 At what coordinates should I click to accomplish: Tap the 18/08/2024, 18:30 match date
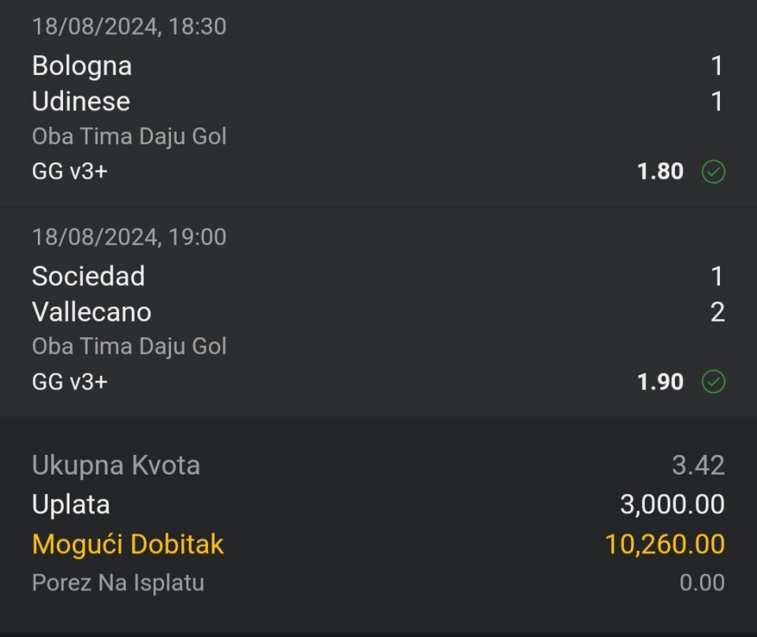(x=129, y=27)
